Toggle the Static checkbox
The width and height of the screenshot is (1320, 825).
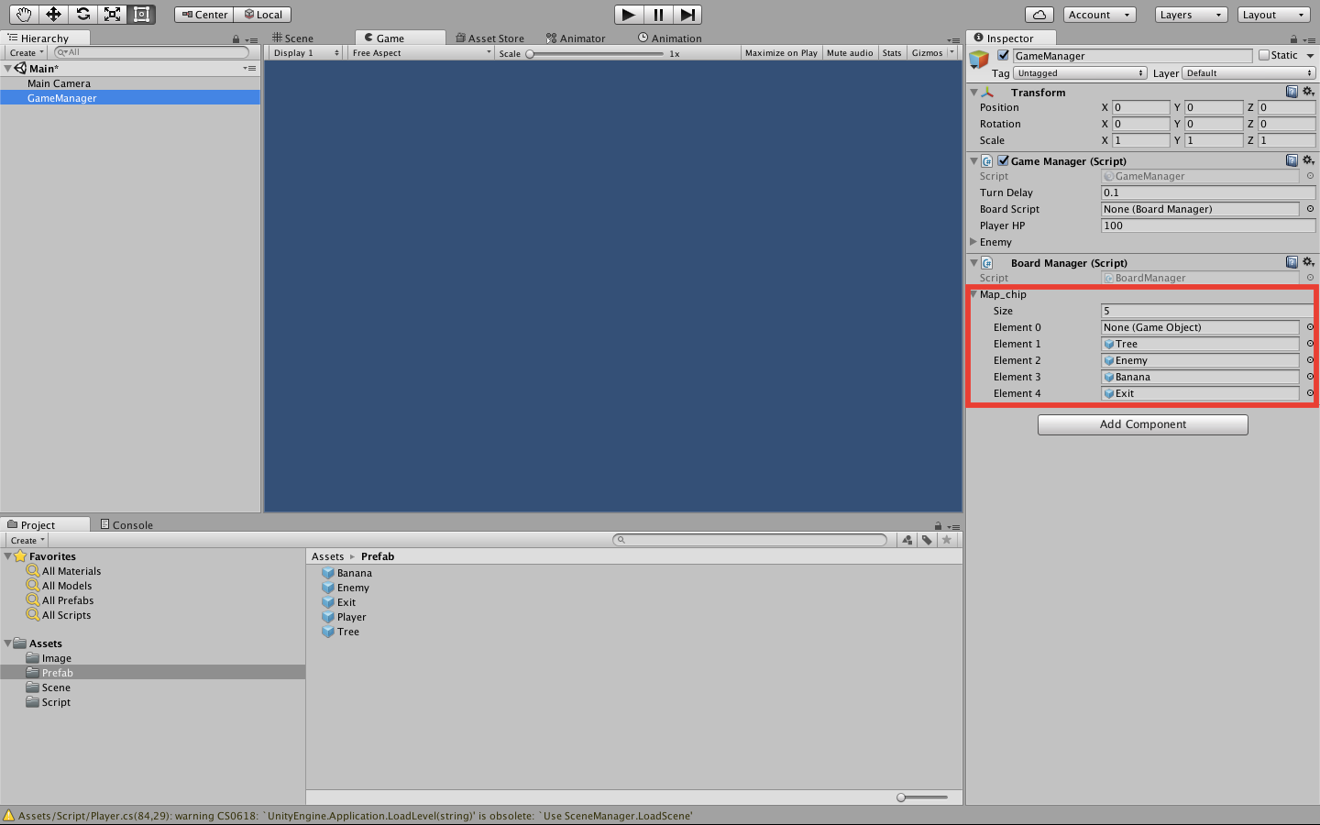[x=1264, y=55]
